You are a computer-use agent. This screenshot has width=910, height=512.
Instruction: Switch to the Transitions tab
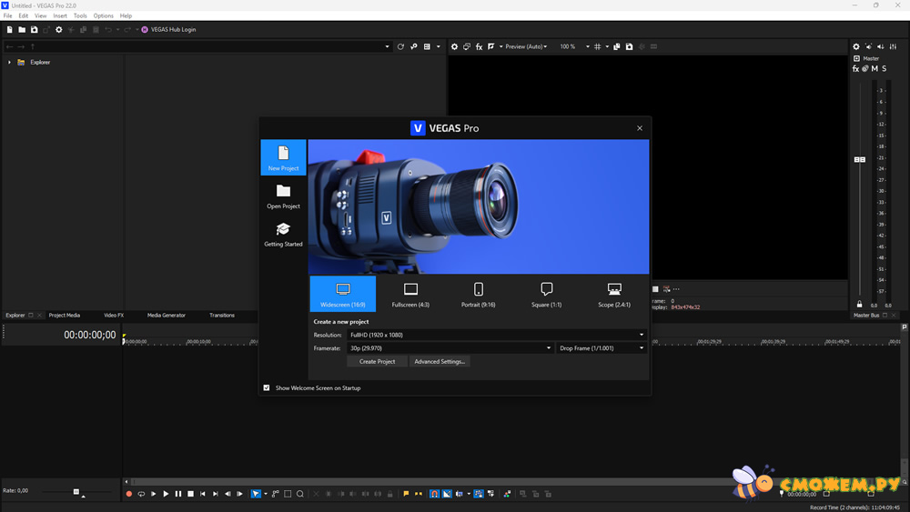pyautogui.click(x=222, y=316)
